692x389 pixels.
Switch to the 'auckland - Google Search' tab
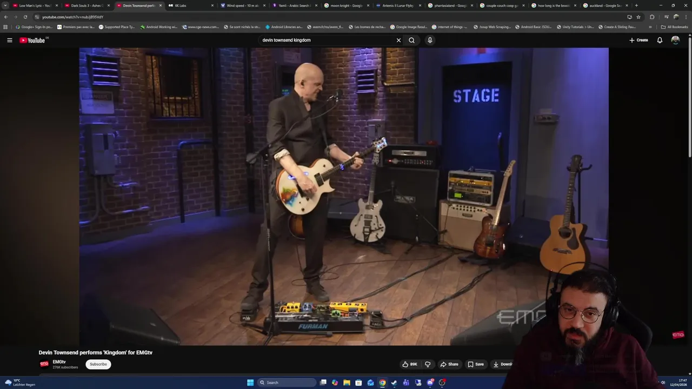(x=605, y=5)
